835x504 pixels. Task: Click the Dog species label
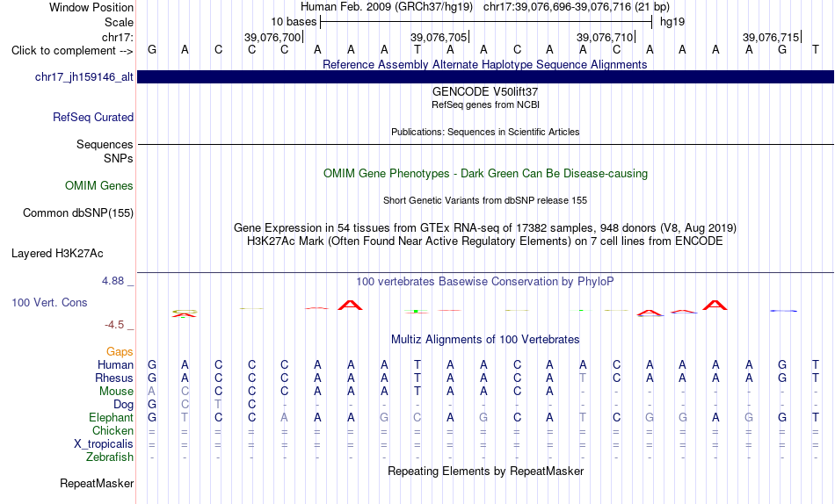click(123, 405)
